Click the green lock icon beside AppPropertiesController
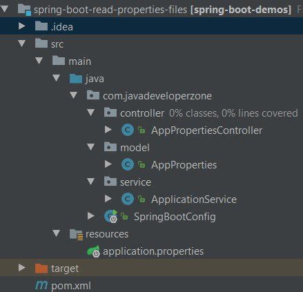The width and height of the screenshot is (303, 292). [x=141, y=130]
